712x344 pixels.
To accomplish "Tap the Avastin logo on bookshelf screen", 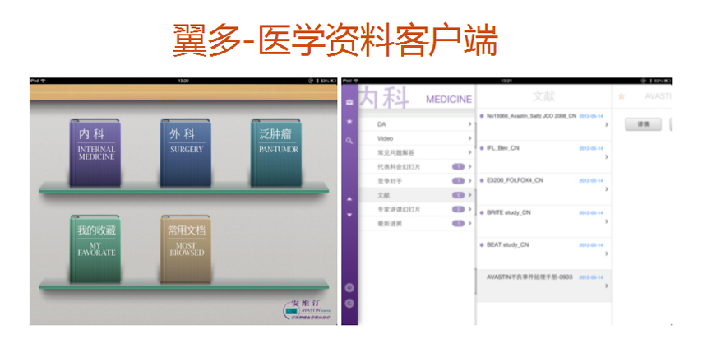I will click(307, 309).
